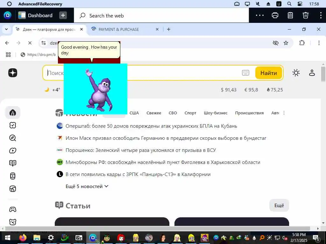Screen dimensions: 326x244
Task: Open the articles book icon in the sidebar
Action: click(13, 163)
